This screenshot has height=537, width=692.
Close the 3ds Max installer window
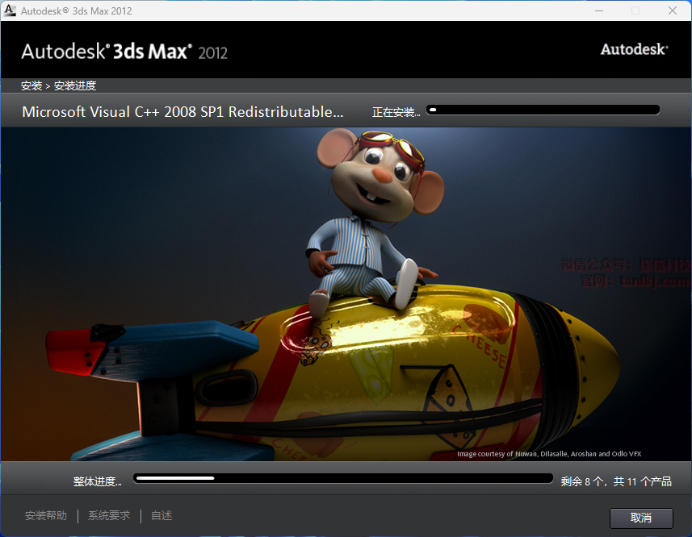pyautogui.click(x=673, y=10)
